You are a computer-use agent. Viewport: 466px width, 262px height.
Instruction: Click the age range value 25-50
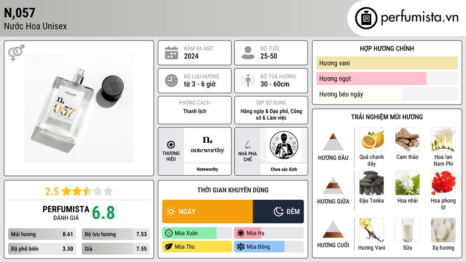coord(268,56)
